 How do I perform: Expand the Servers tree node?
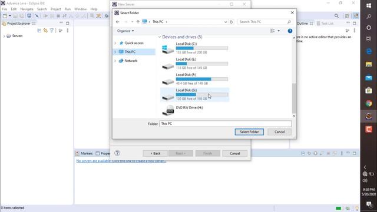(x=4, y=36)
